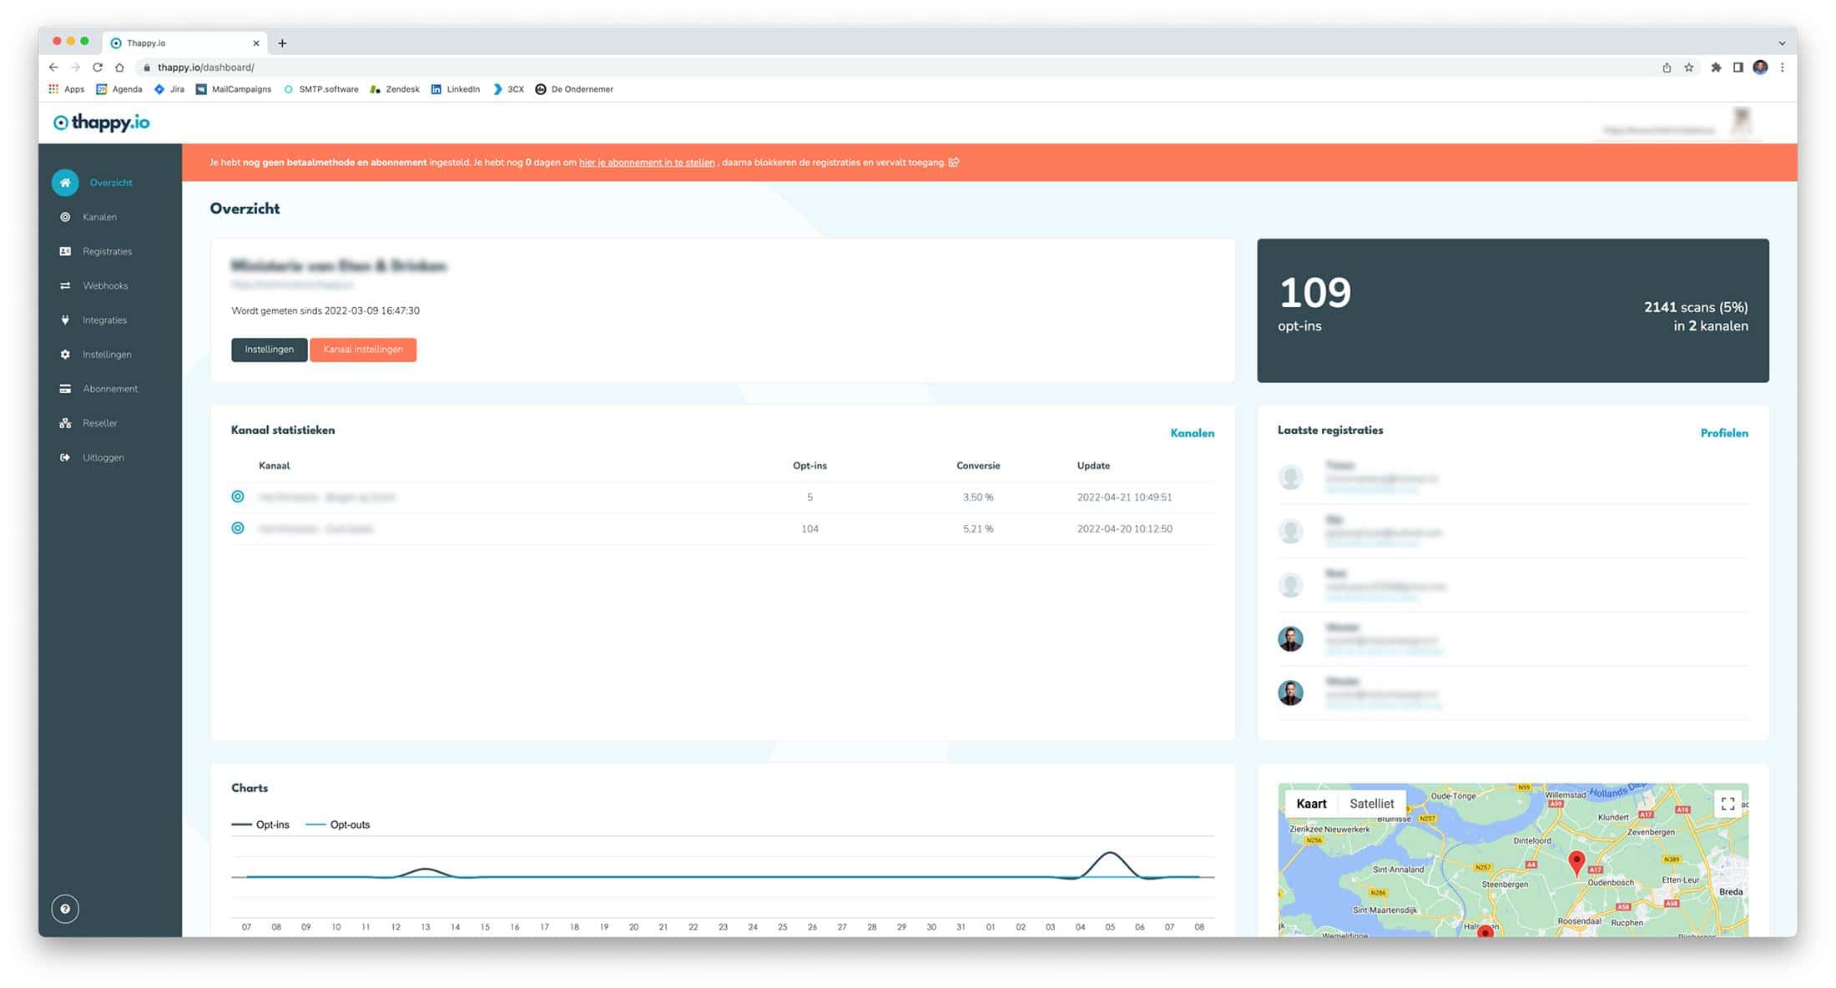Follow the abonnement instellen link in banner
Screen dimensions: 1836x988
point(647,163)
